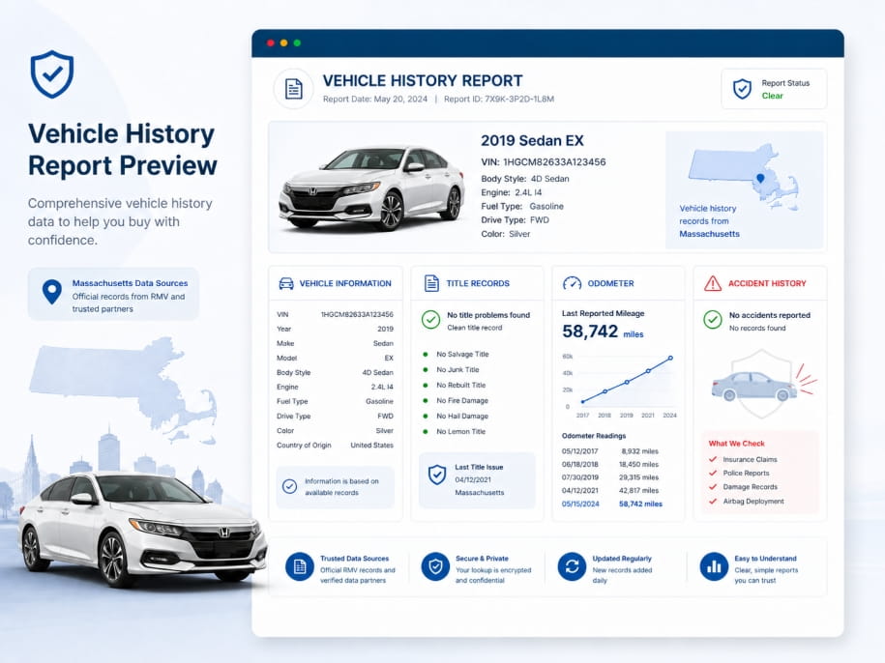Click the Last Title Issue date 04/12/2021
The height and width of the screenshot is (663, 885).
473,479
